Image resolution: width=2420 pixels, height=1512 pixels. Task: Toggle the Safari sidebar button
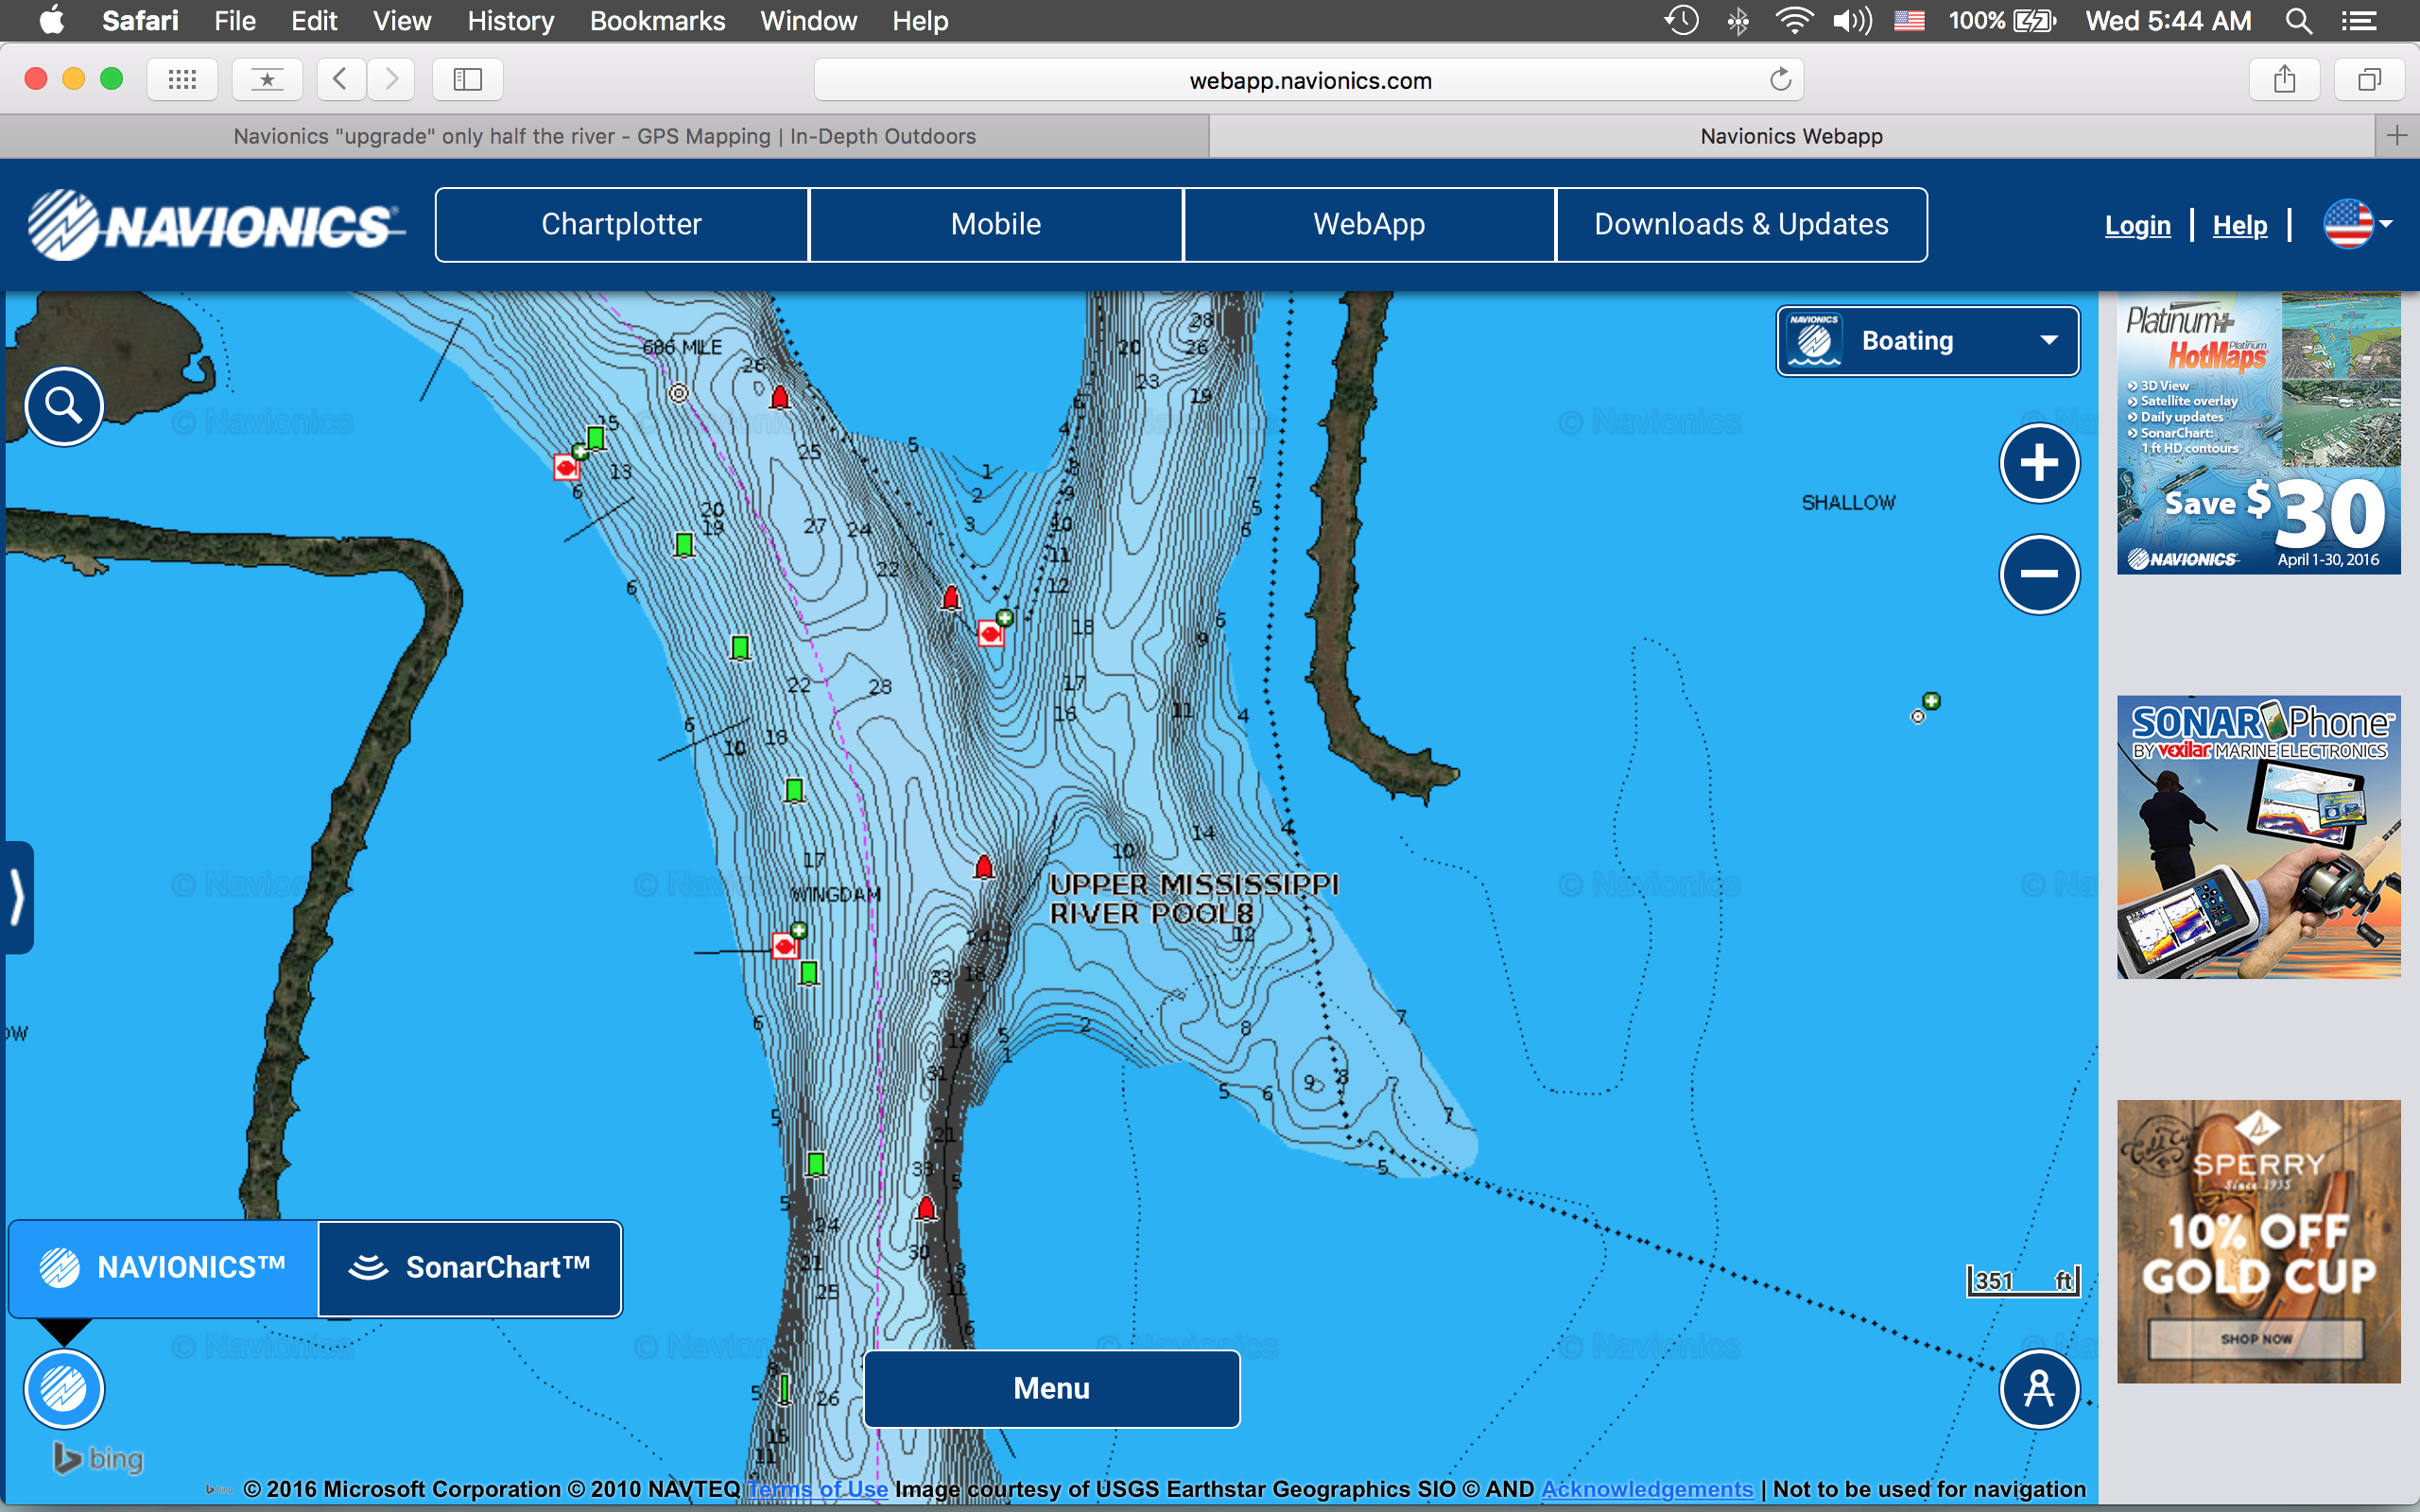coord(467,79)
